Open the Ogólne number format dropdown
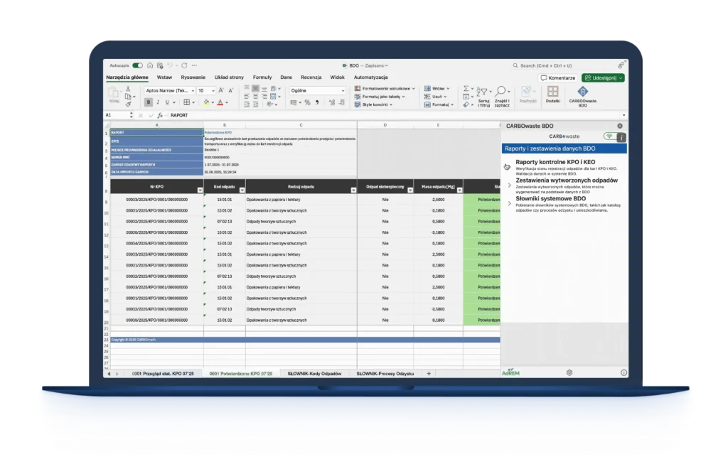Viewport: 728px width, 459px height. (x=317, y=90)
